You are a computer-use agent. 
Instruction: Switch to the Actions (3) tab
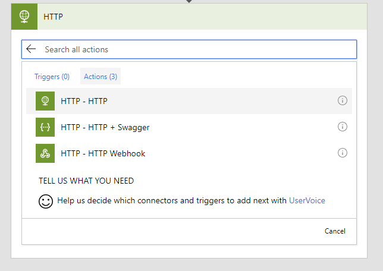[x=100, y=77]
